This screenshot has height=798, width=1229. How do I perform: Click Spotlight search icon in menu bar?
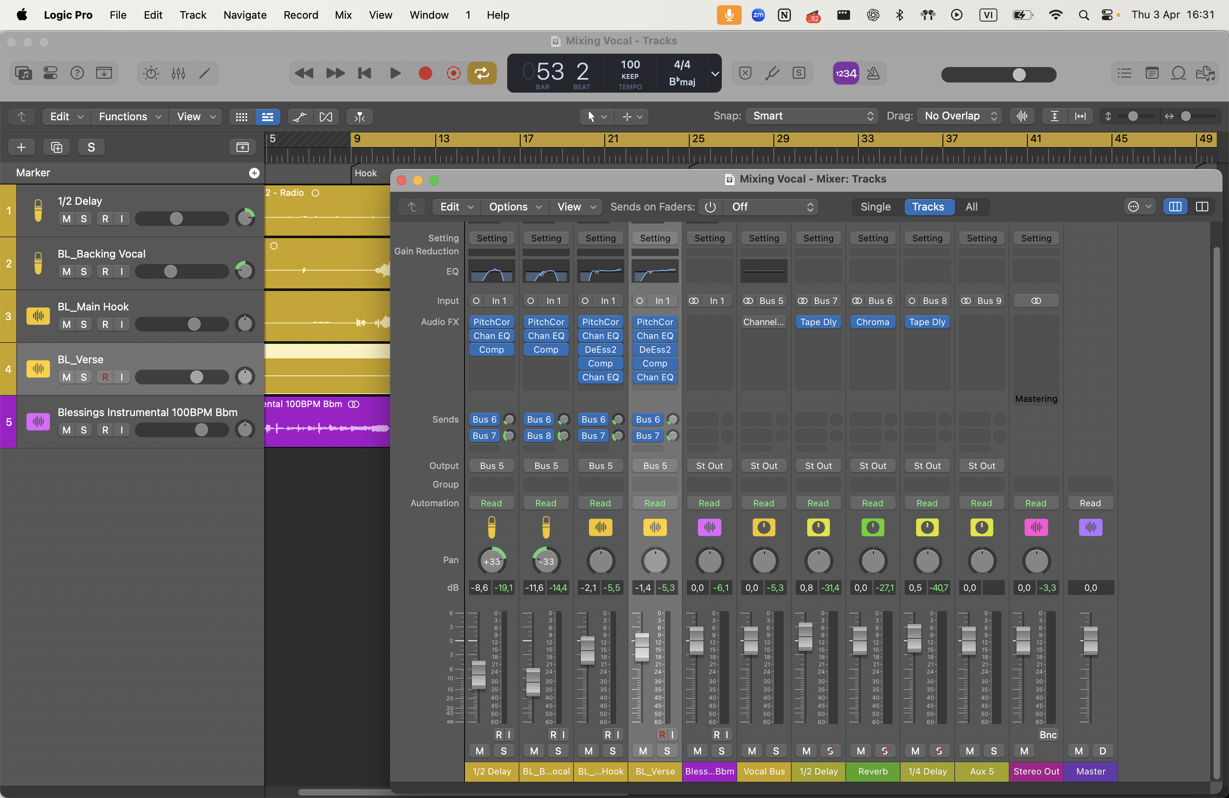[1084, 15]
